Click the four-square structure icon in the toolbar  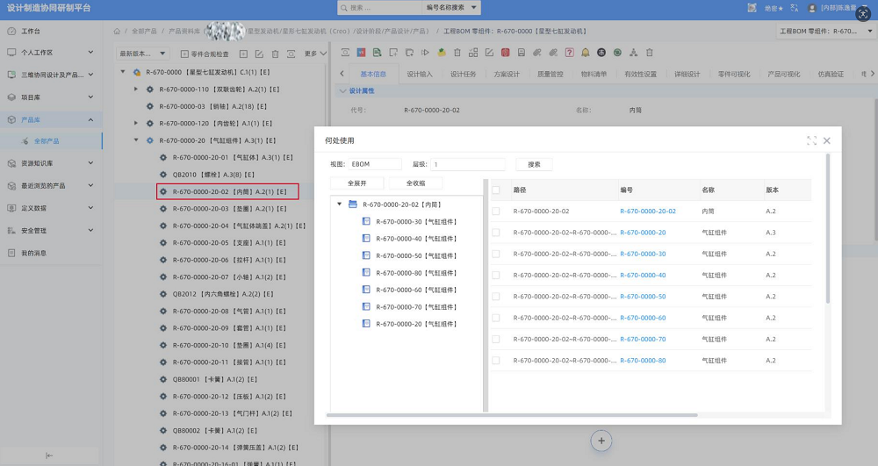(x=473, y=53)
